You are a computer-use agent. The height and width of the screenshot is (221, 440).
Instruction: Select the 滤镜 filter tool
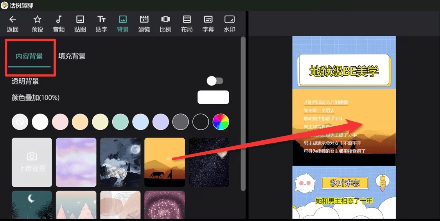(144, 20)
